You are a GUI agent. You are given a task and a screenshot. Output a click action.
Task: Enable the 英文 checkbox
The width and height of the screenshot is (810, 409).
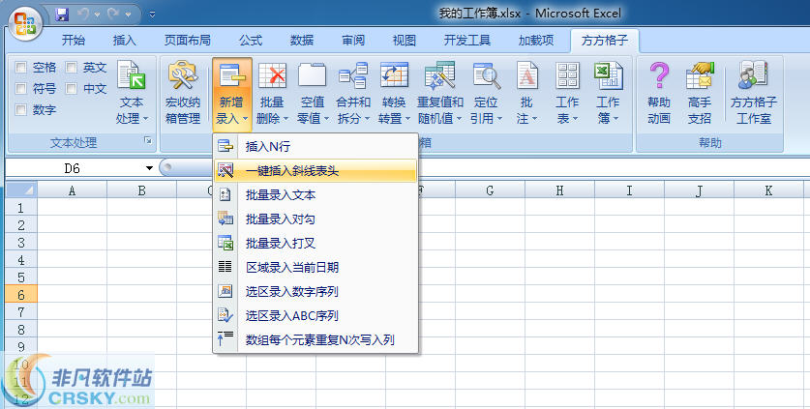[72, 67]
